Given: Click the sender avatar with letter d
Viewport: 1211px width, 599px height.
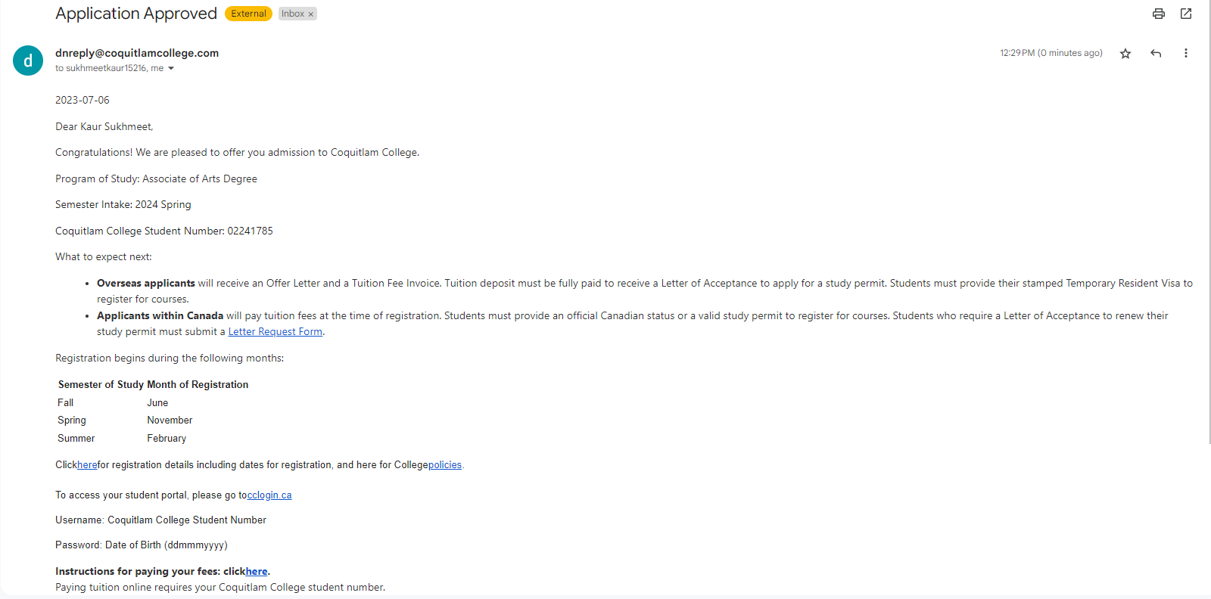Looking at the screenshot, I should [x=28, y=61].
